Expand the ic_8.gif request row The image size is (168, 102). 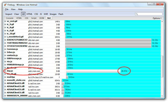[5, 27]
